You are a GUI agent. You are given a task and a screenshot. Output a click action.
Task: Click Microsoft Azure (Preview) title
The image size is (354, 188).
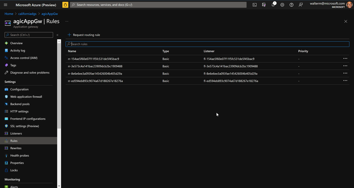(x=36, y=5)
